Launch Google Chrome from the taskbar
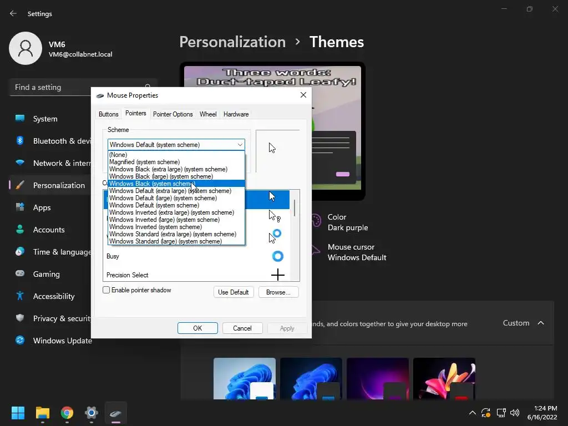Viewport: 568px width, 426px height. [67, 413]
